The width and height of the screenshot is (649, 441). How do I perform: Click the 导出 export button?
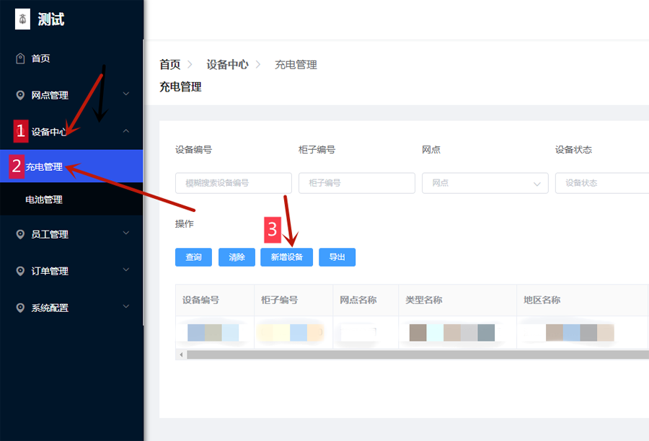(x=337, y=257)
